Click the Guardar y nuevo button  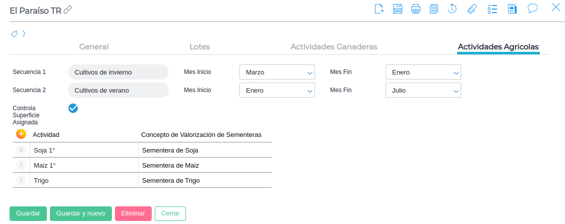pyautogui.click(x=81, y=213)
